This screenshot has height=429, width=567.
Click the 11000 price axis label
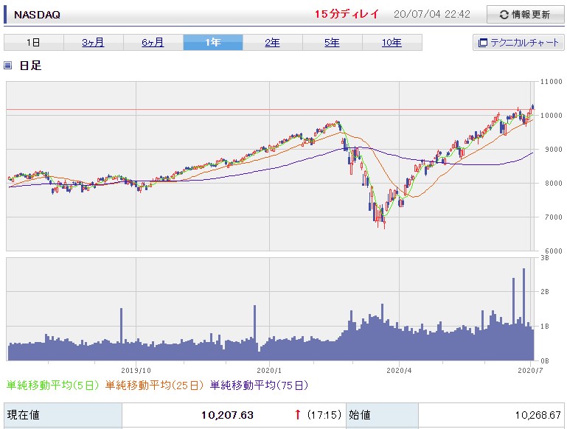tap(552, 82)
